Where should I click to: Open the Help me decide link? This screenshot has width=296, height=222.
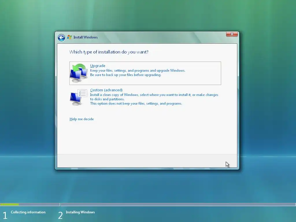point(82,119)
